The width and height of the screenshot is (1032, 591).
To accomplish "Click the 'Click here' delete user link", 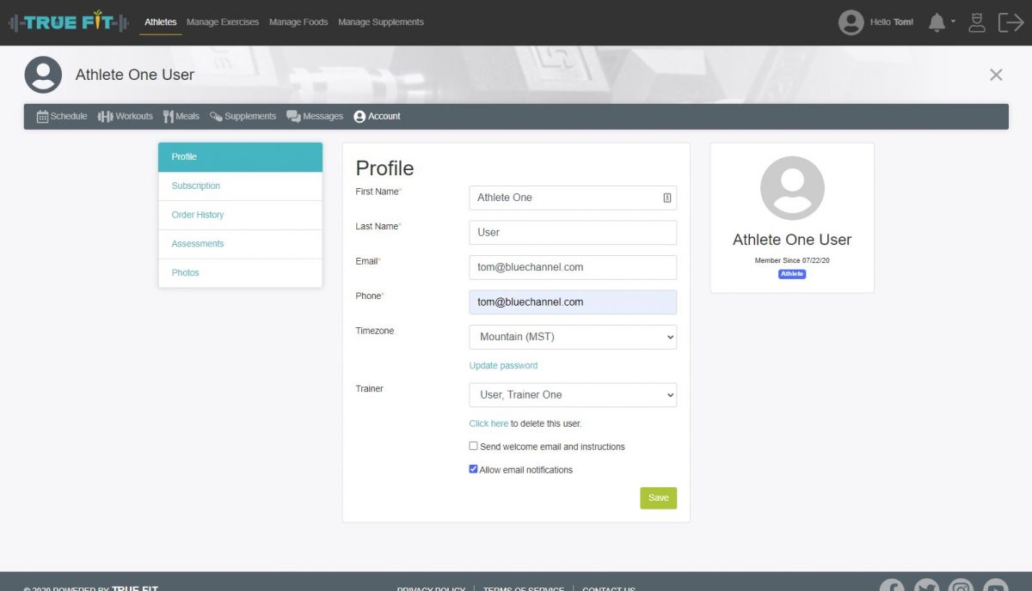I will coord(488,423).
